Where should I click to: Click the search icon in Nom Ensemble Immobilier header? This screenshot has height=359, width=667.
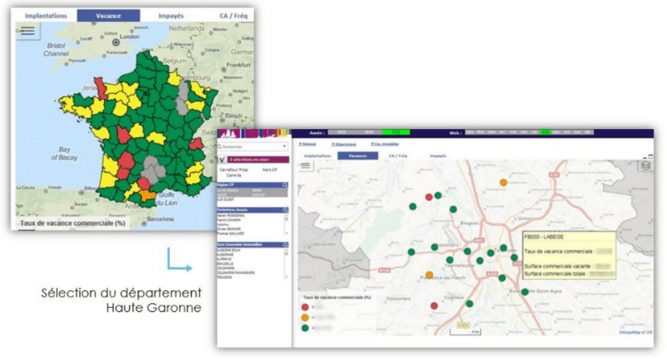coord(285,245)
